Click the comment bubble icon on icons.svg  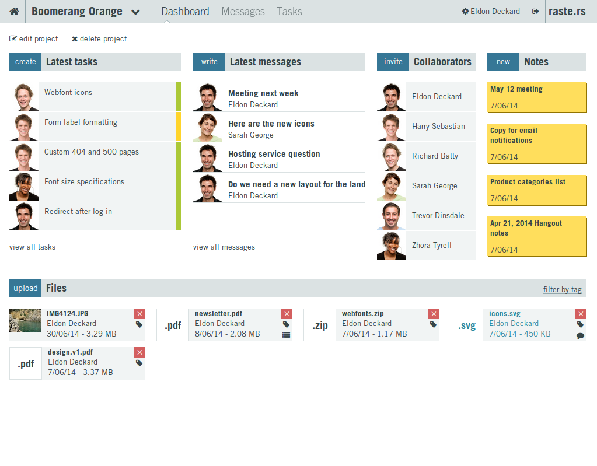click(580, 335)
